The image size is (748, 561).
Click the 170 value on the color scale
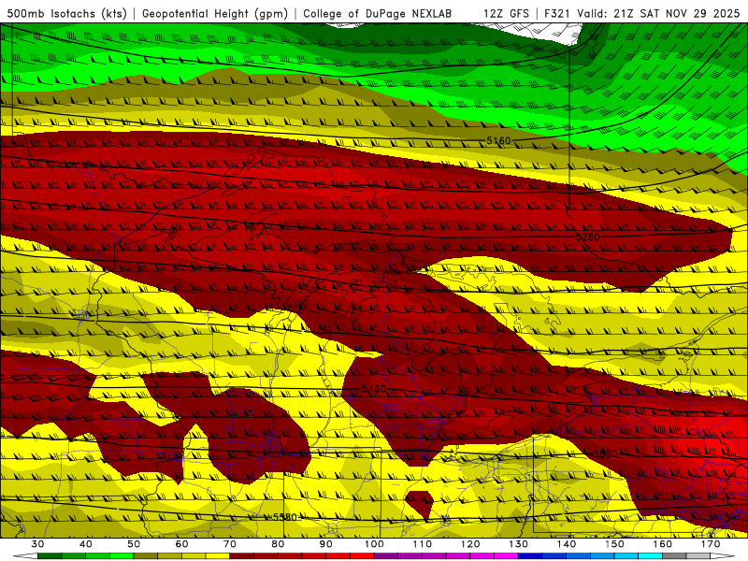click(x=711, y=544)
